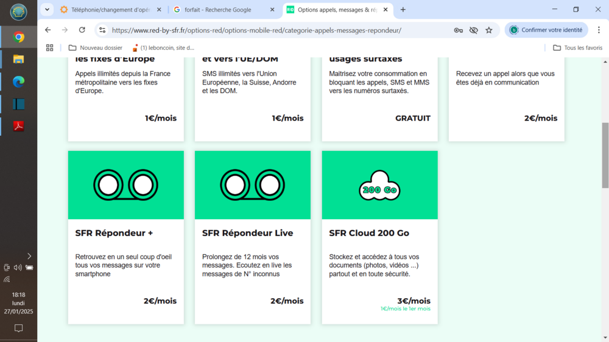Expand the hidden system tray icons chevron
The height and width of the screenshot is (342, 609).
[x=29, y=256]
